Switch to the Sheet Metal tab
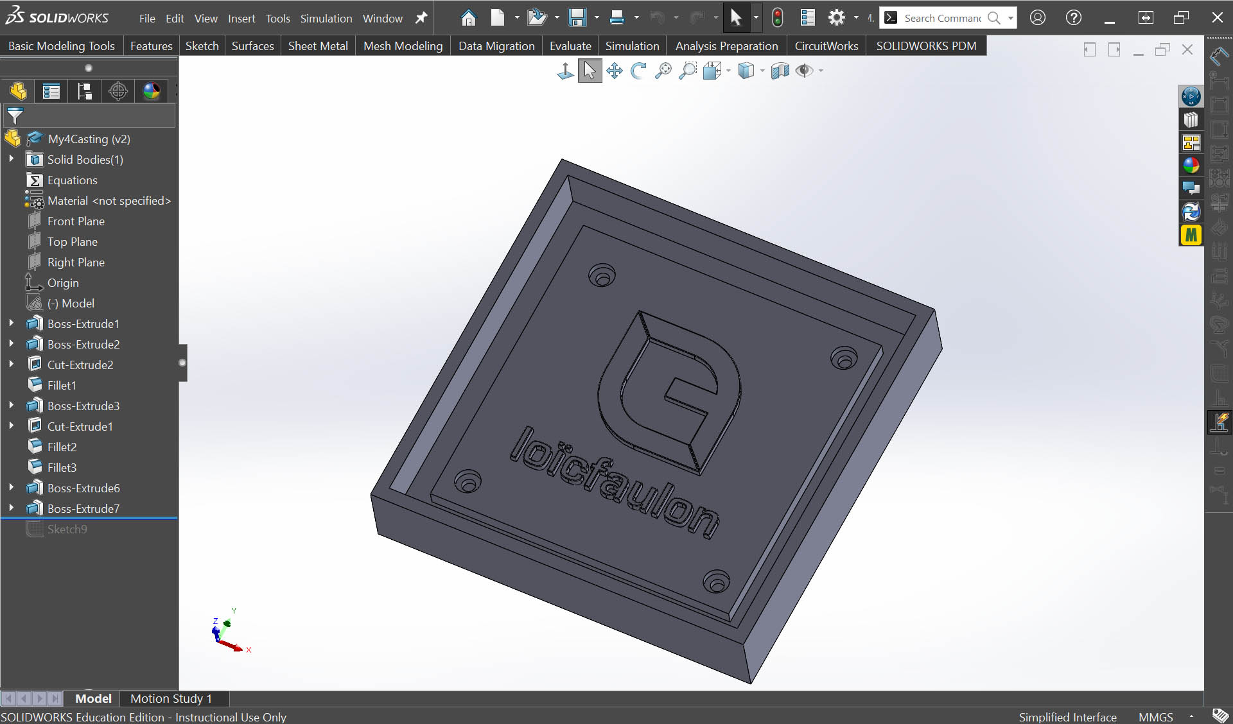The height and width of the screenshot is (724, 1233). [317, 46]
